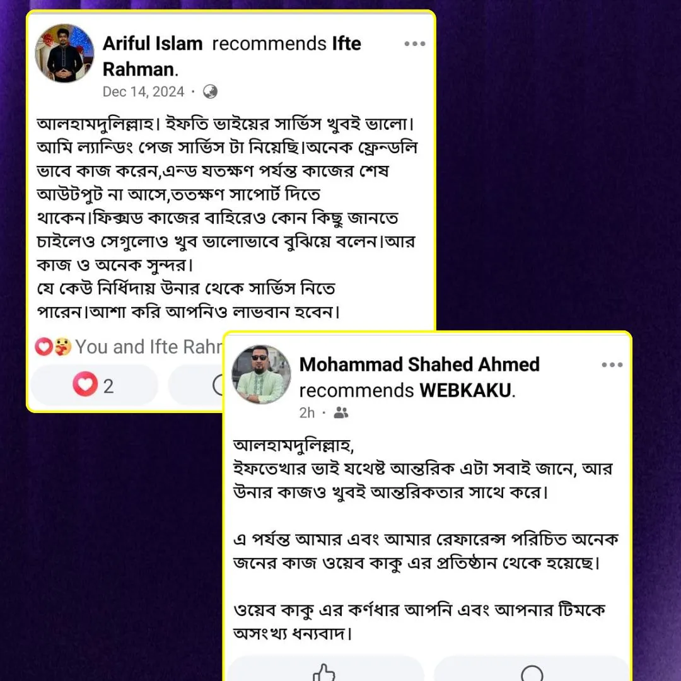Image resolution: width=681 pixels, height=681 pixels.
Task: Click the Dec 14, 2024 post timestamp
Action: pos(143,91)
